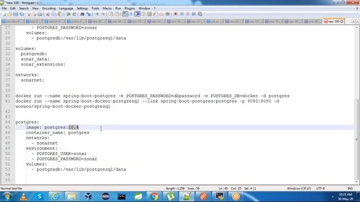Undo the last edit with the Undo icon

[68, 14]
